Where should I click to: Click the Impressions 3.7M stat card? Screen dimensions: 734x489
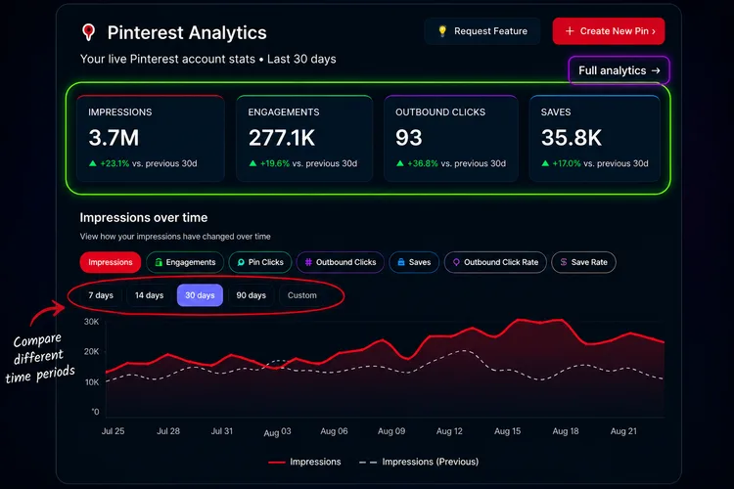[151, 138]
